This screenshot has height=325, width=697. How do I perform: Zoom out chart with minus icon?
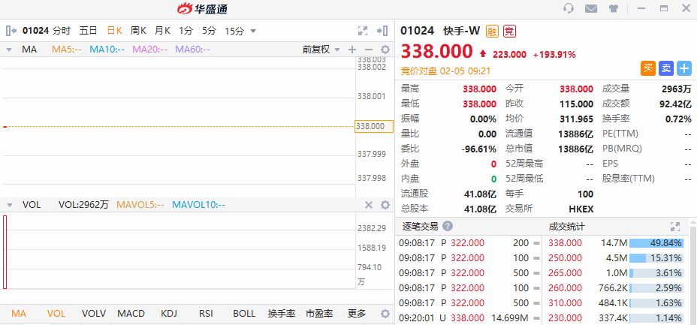click(369, 50)
